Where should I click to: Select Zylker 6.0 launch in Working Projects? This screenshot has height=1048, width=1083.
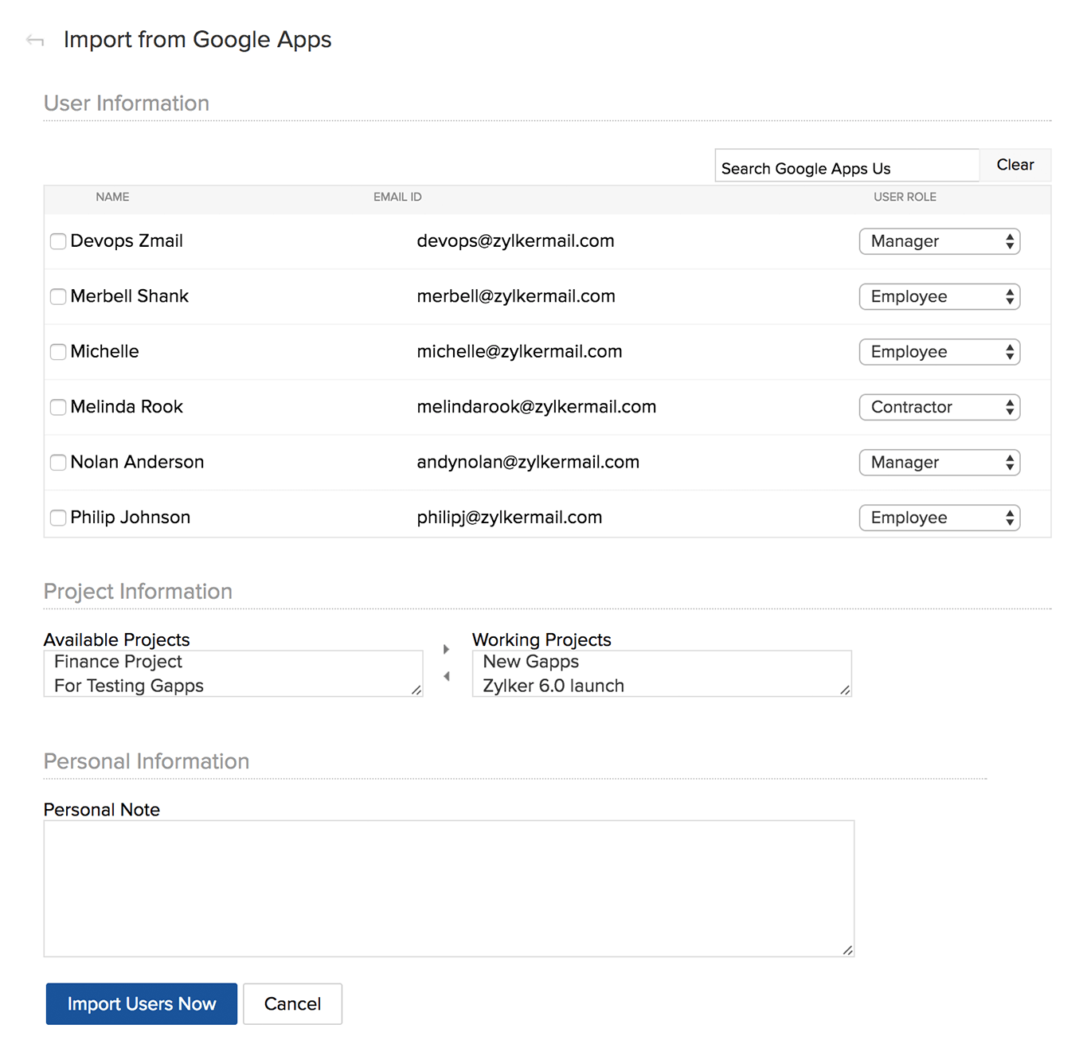tap(553, 686)
